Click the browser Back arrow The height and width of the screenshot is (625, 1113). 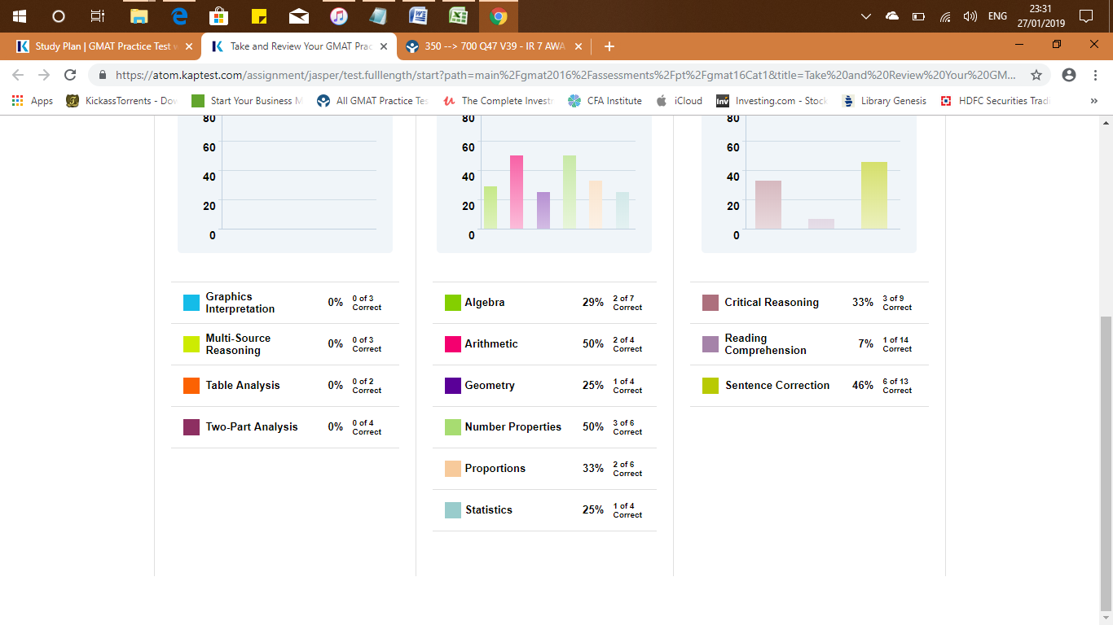pyautogui.click(x=18, y=75)
